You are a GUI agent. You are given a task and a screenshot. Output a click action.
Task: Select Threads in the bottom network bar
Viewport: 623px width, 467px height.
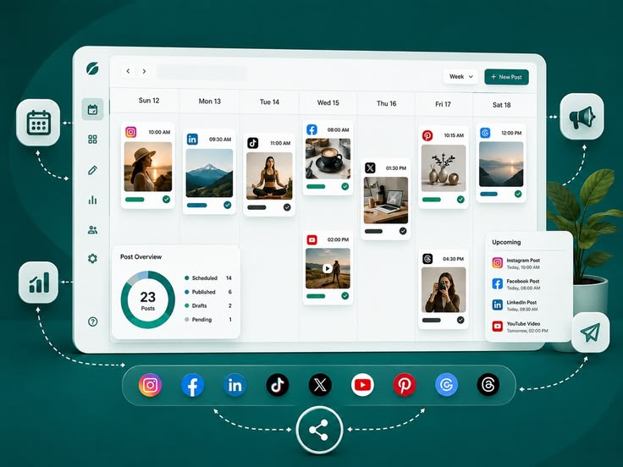(x=488, y=385)
